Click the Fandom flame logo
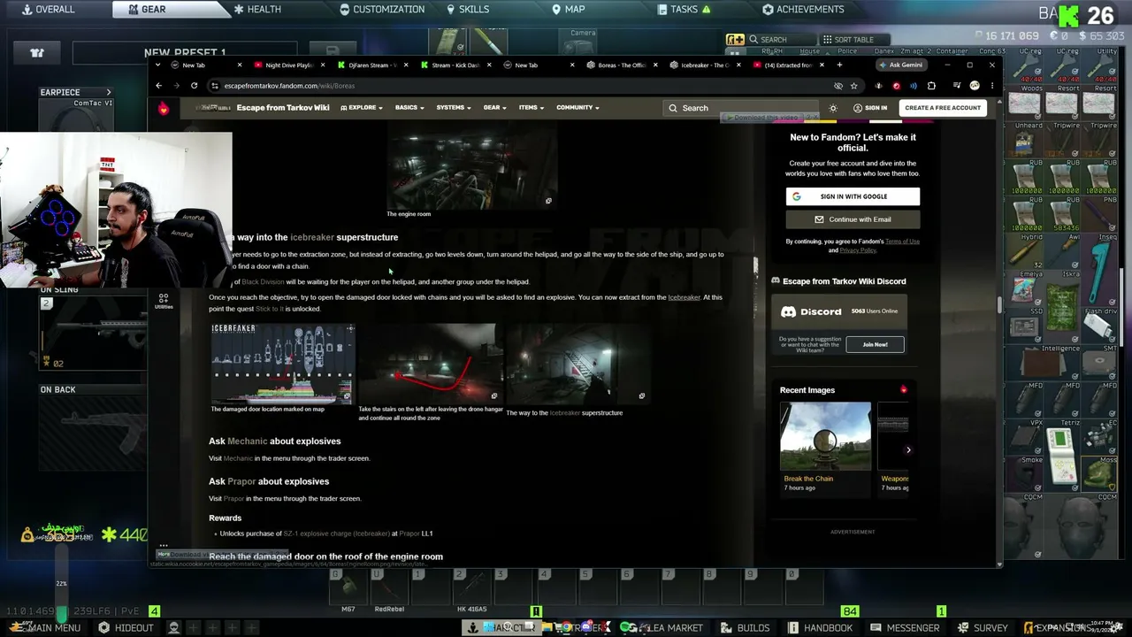 point(164,108)
